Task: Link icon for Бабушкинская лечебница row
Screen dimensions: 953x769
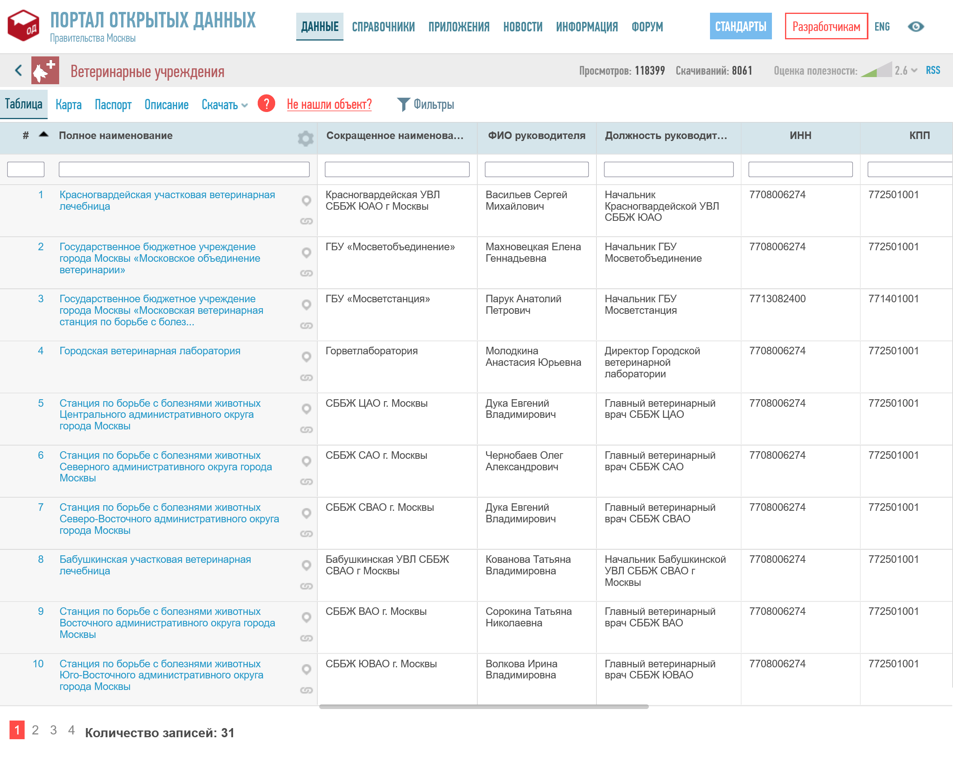Action: [307, 585]
